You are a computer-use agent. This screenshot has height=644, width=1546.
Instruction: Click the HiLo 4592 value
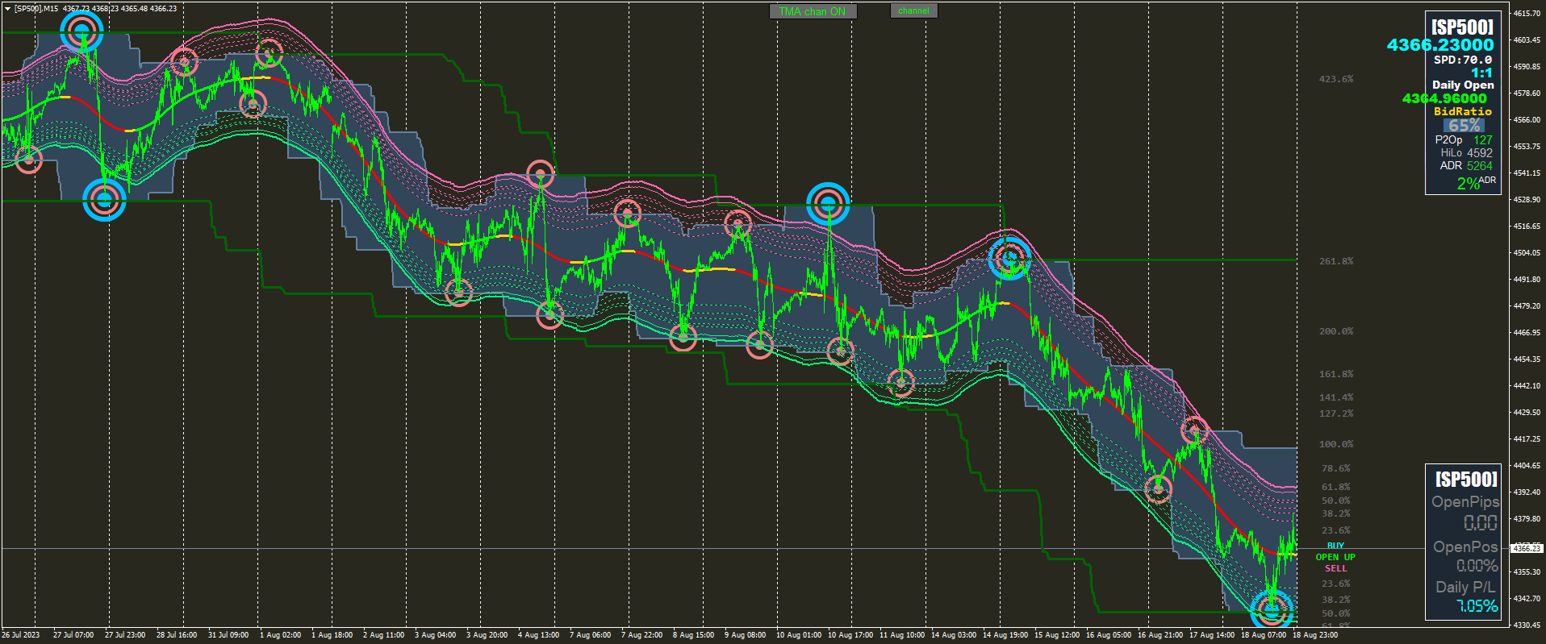point(1480,153)
